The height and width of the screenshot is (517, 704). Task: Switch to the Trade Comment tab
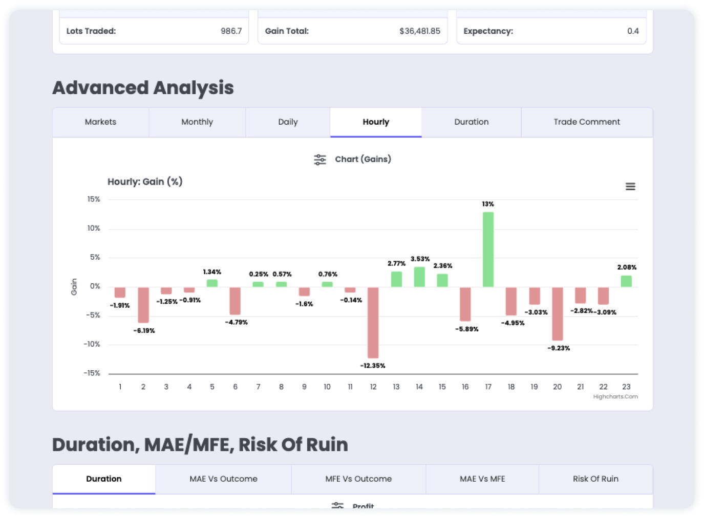[587, 122]
